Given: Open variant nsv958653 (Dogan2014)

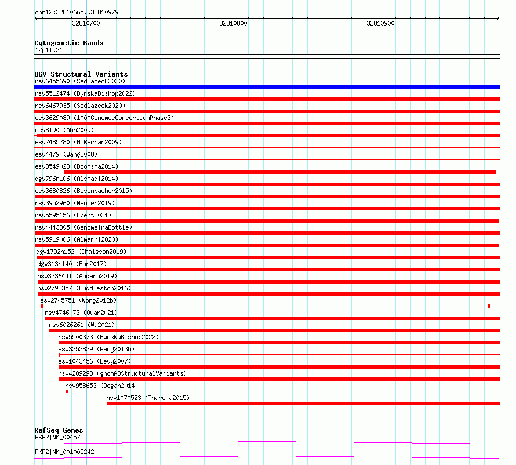Looking at the screenshot, I should pos(101,386).
